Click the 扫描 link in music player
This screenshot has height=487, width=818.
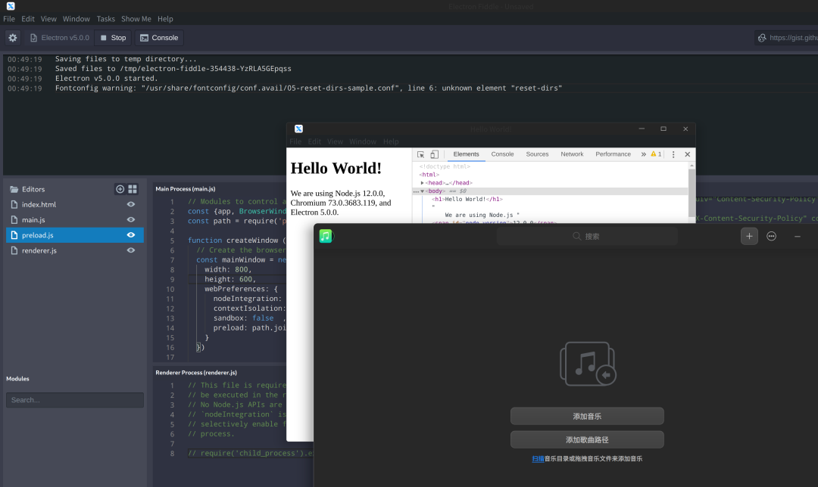538,459
